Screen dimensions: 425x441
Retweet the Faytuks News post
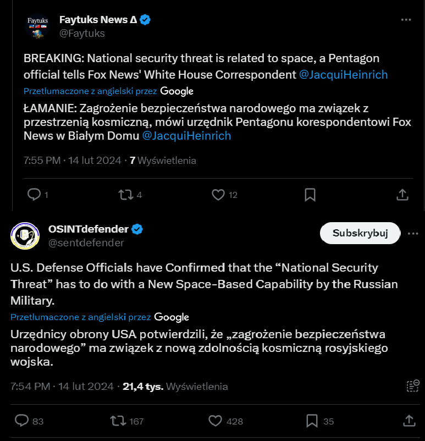(126, 194)
